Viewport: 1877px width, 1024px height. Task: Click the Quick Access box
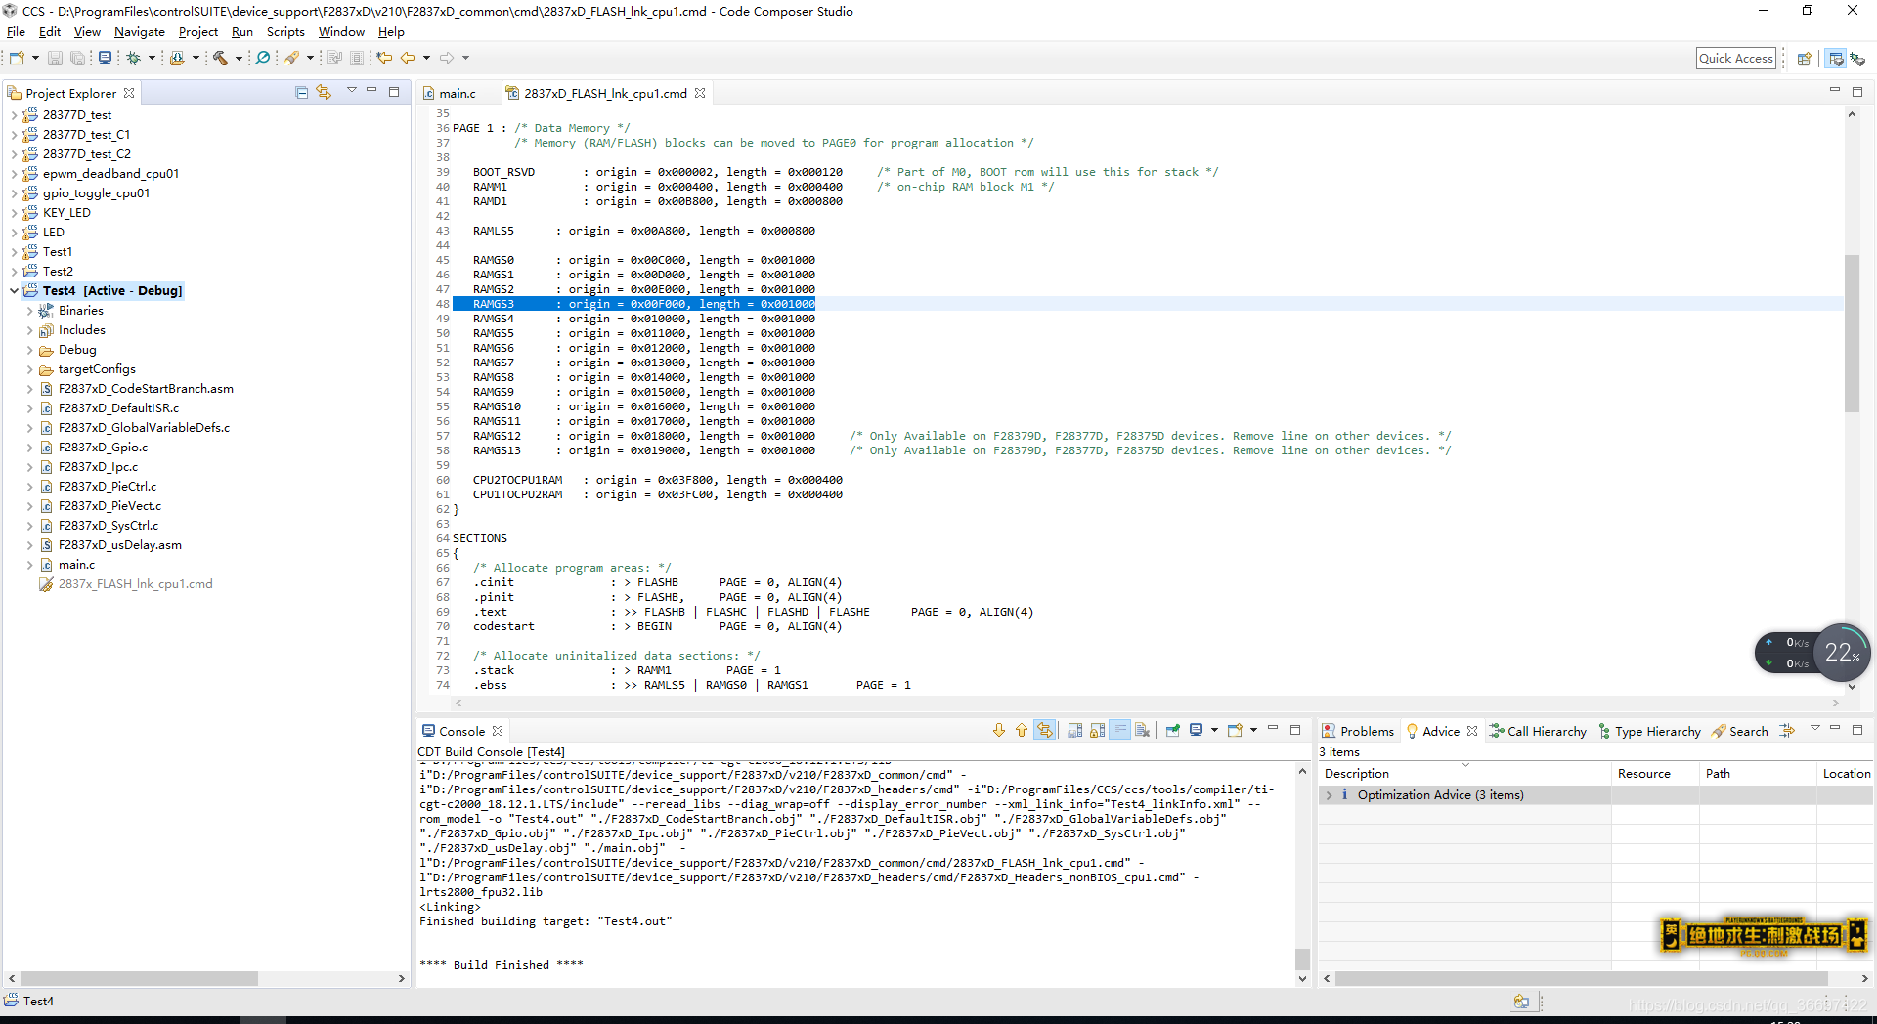1735,59
